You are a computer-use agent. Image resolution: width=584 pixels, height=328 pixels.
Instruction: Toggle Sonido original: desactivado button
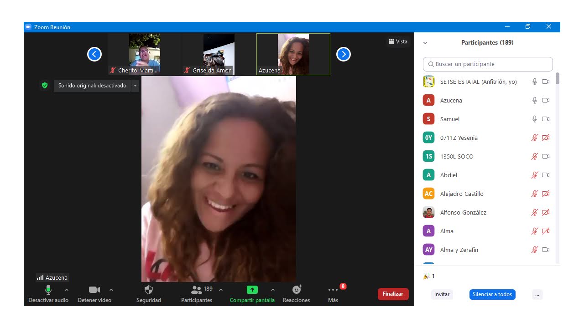(x=92, y=86)
